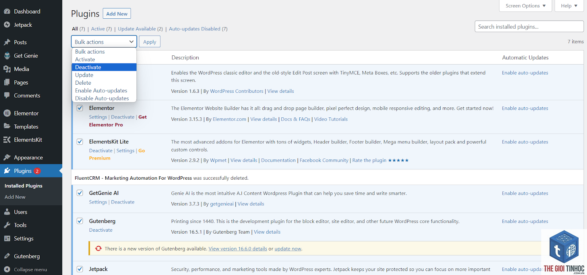
Task: Deactivate the Elementor plugin
Action: (123, 117)
